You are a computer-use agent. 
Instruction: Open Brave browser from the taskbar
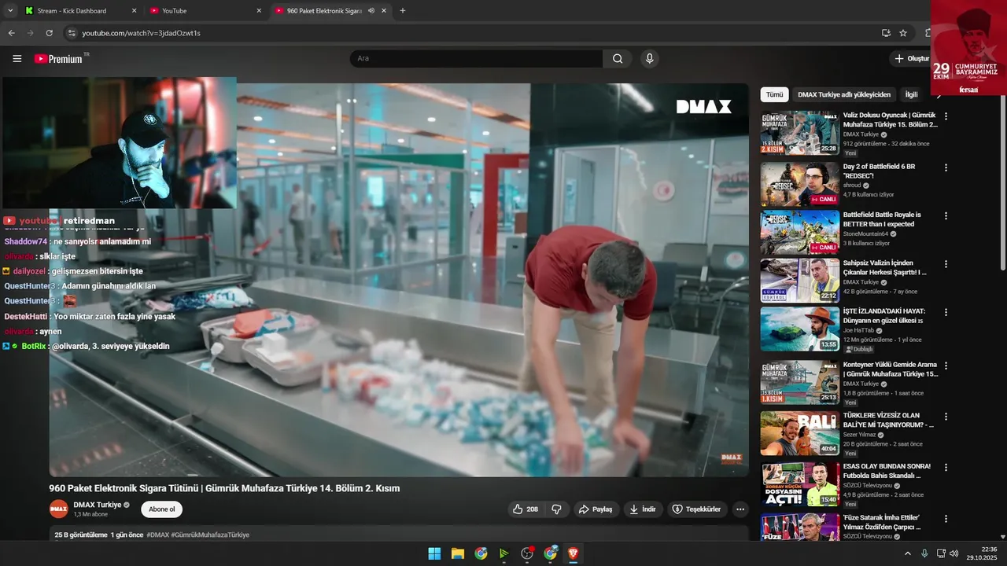[x=574, y=553]
